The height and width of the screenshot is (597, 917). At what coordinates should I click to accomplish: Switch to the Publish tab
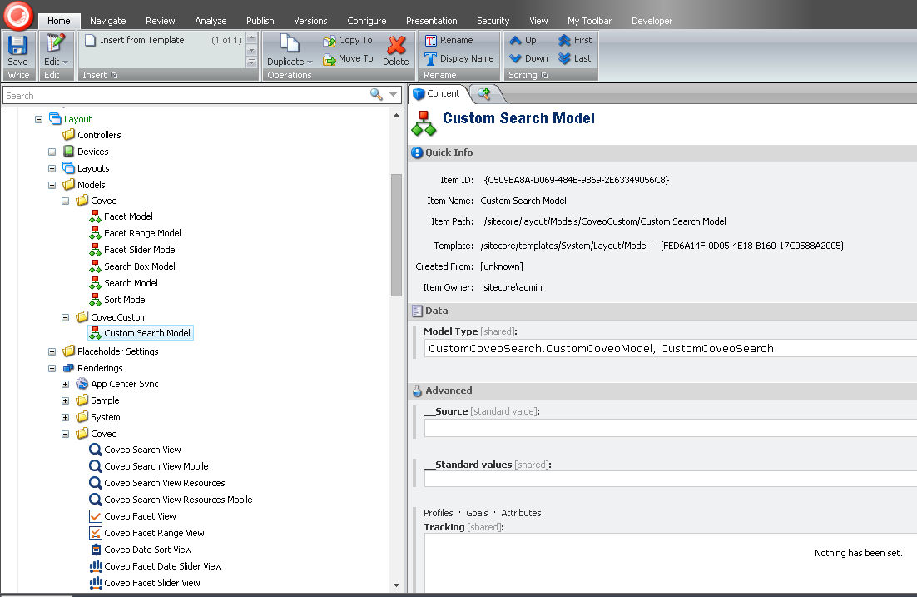click(260, 21)
